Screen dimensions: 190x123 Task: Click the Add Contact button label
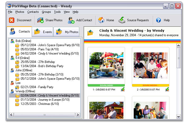point(84,20)
